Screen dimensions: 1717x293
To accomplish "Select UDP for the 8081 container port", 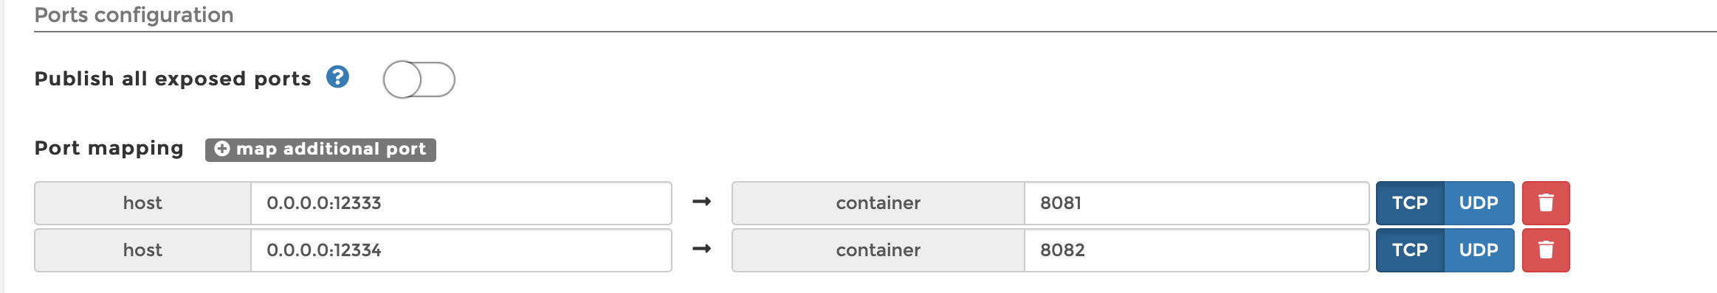I will [x=1479, y=203].
